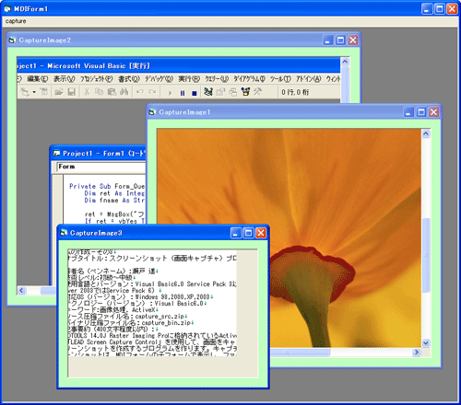Image resolution: width=461 pixels, height=405 pixels.
Task: Open the Object Browser icon
Action: (245, 91)
